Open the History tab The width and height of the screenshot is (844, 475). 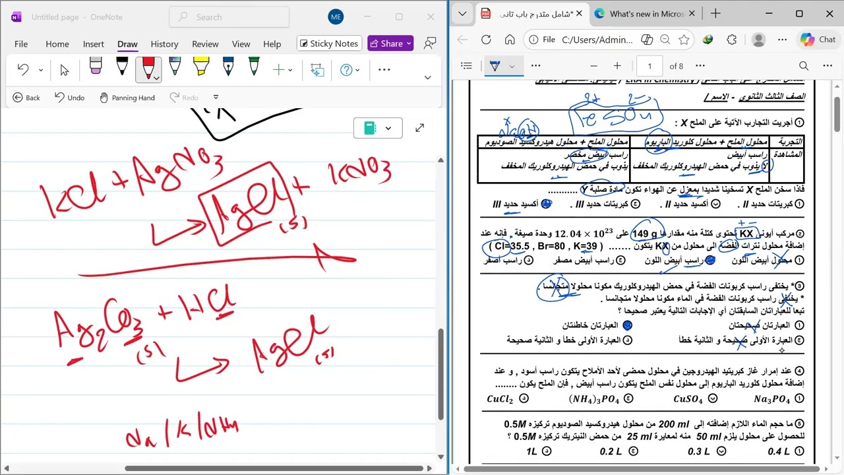pos(164,44)
